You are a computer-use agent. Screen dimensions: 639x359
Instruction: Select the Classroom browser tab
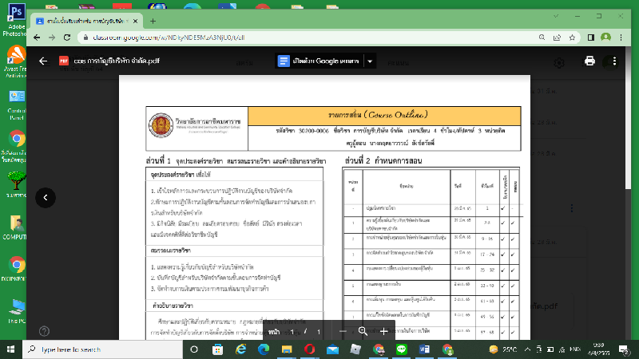88,20
